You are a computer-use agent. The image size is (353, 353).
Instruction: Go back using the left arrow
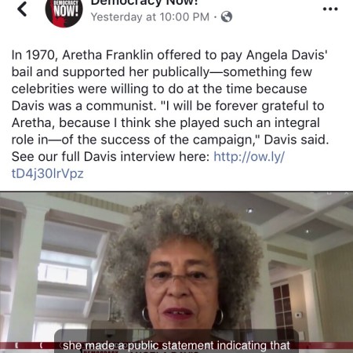[22, 9]
